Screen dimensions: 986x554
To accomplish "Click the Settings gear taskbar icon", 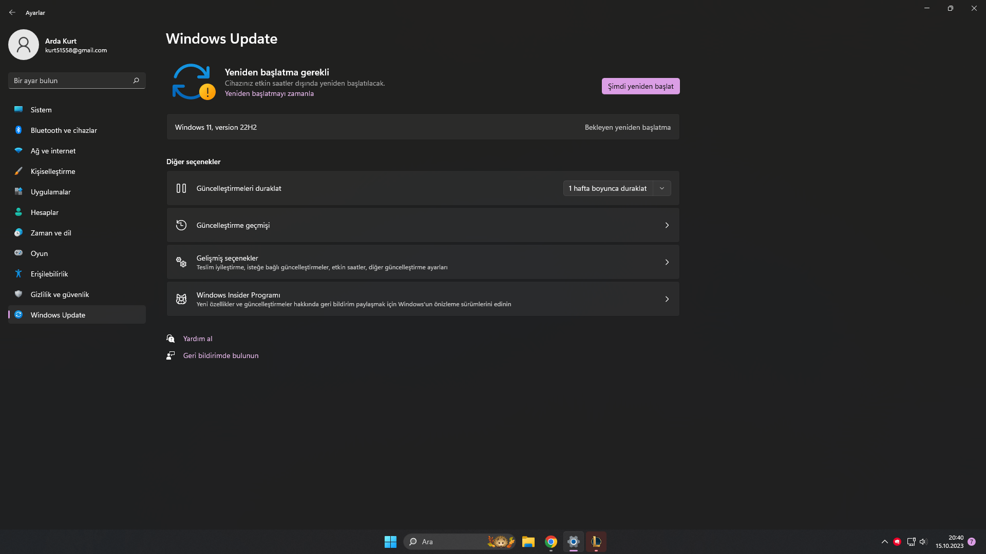I will (x=574, y=542).
